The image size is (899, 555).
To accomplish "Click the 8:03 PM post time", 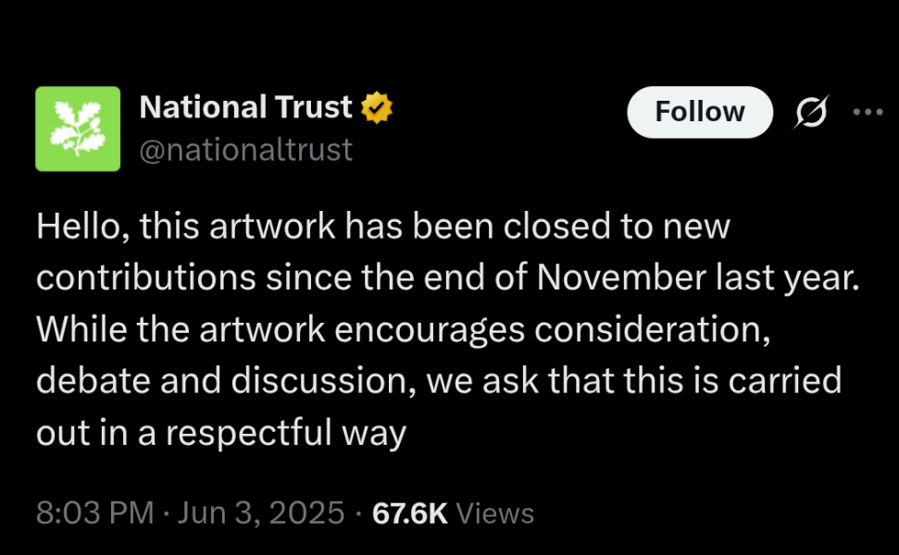I will pos(94,512).
